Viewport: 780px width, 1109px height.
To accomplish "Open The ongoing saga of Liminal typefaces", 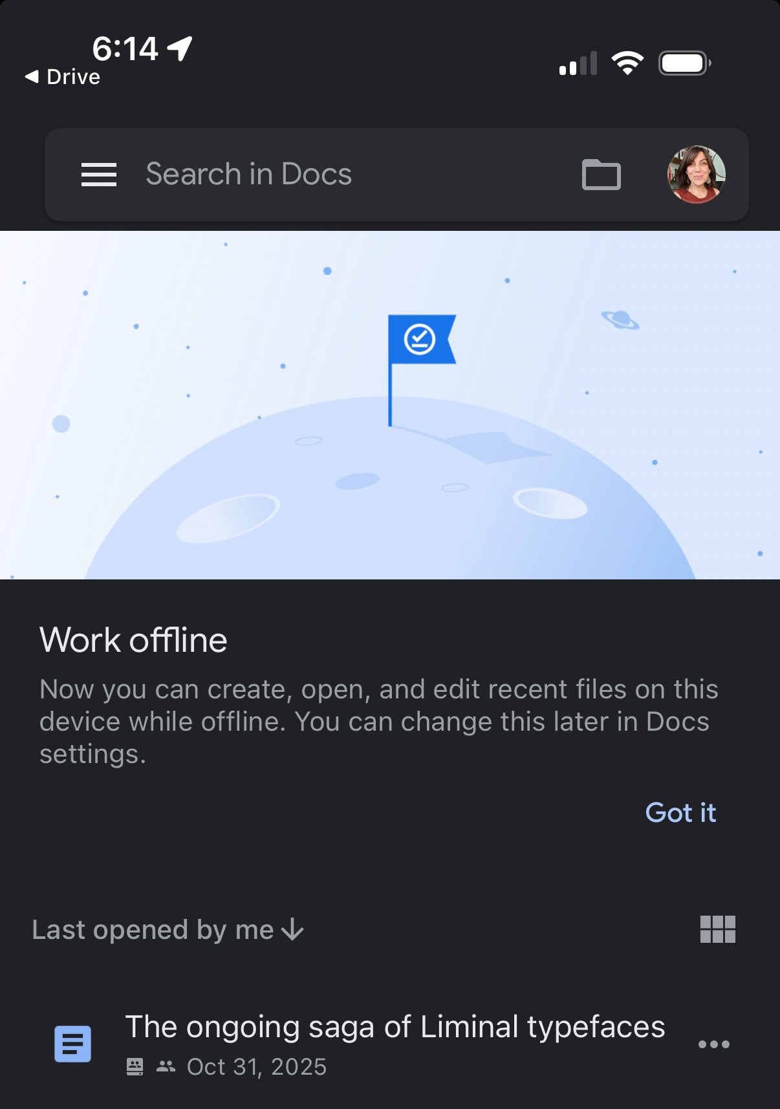I will click(395, 1027).
